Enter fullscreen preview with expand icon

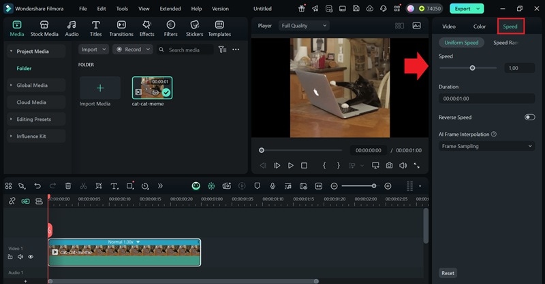416,165
